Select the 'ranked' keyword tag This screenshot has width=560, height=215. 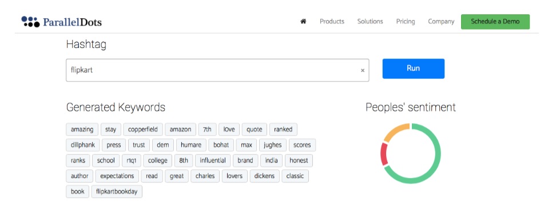coord(283,129)
